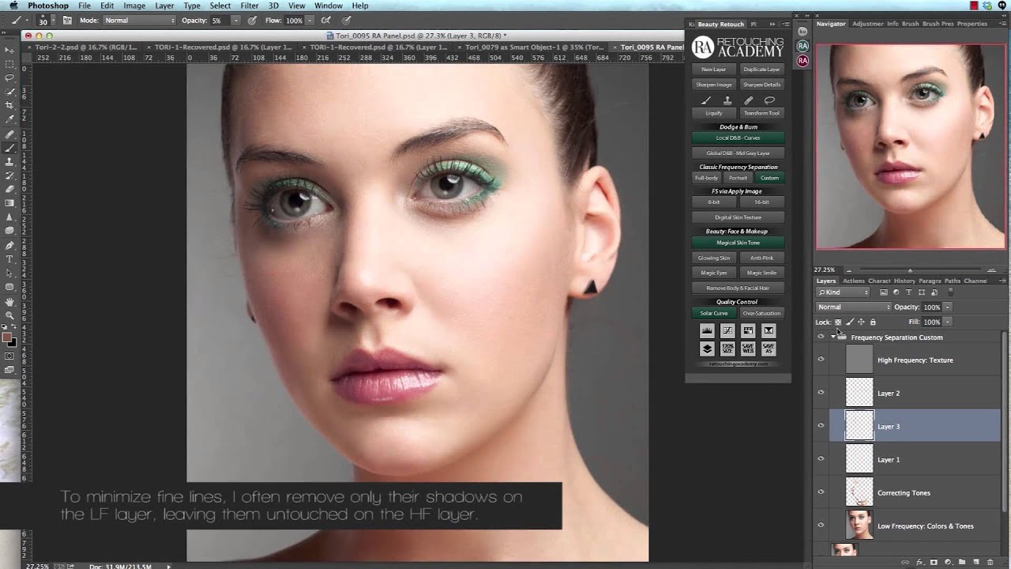Click the layer Opacity value field
1011x569 pixels.
932,307
